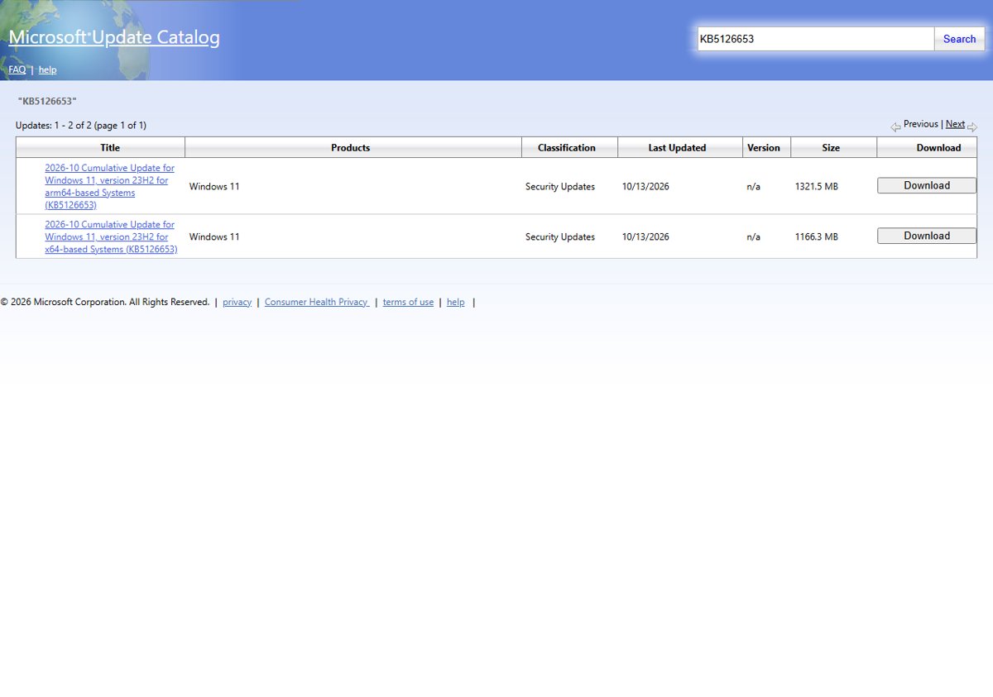Click the 1321.5 MB size cell

point(816,187)
